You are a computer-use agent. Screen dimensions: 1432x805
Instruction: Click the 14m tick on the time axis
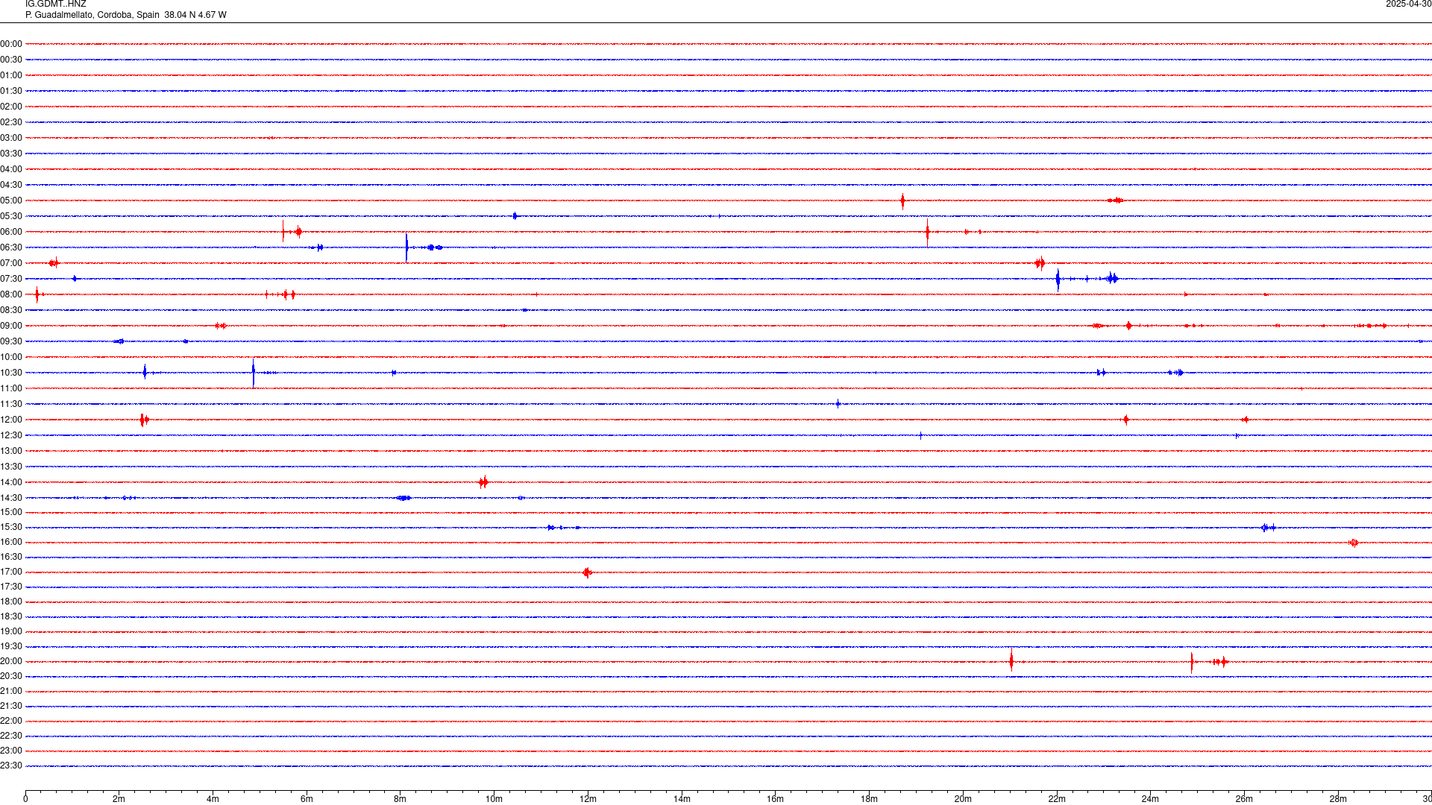(682, 799)
